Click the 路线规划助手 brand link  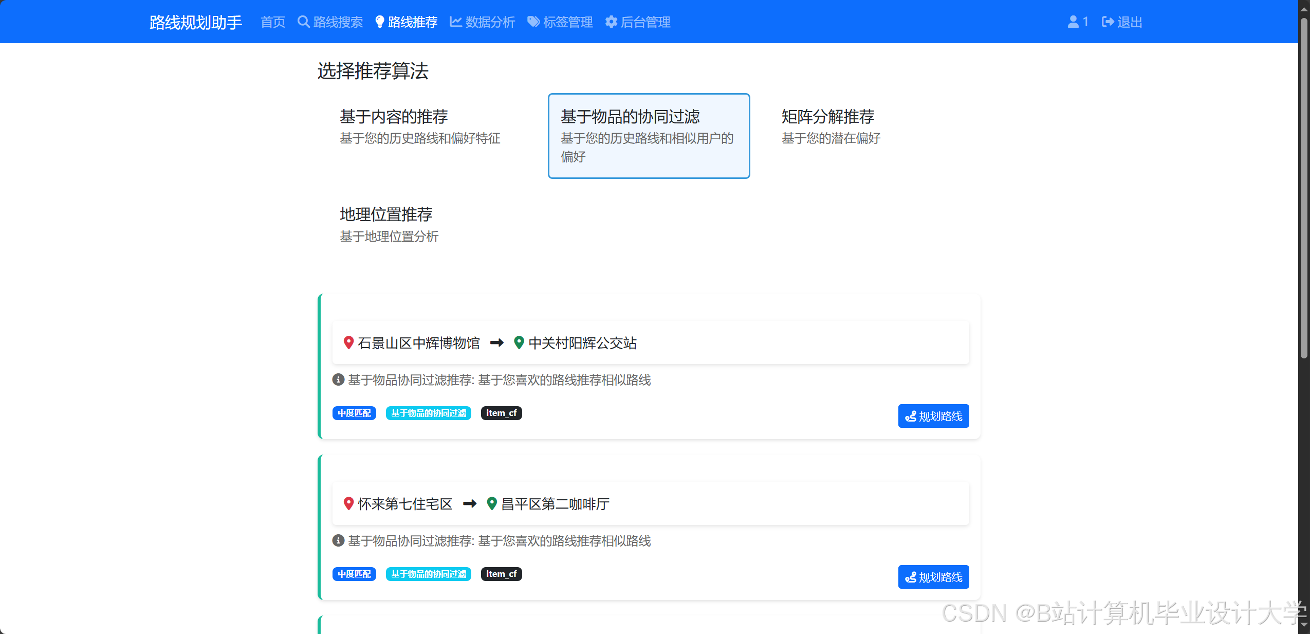click(195, 22)
